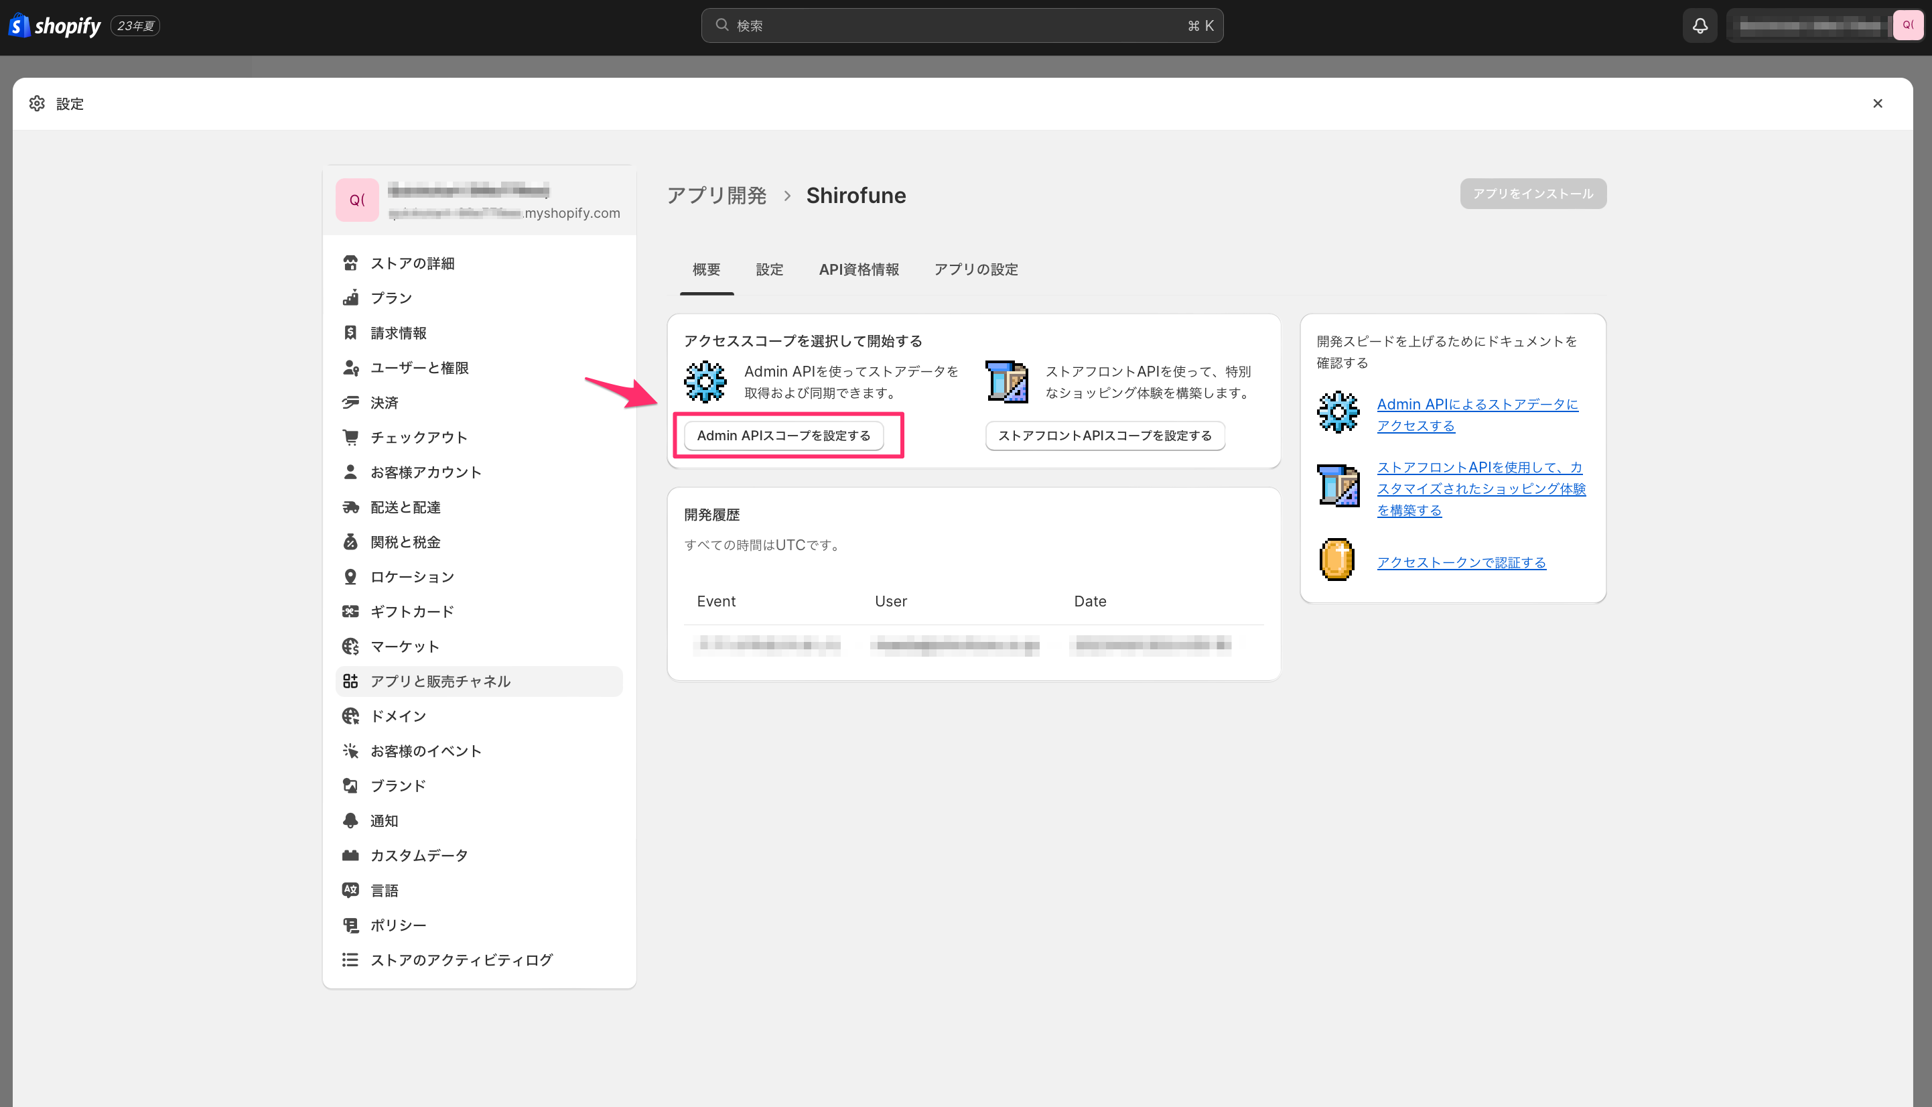Click the Event column header
This screenshot has height=1107, width=1932.
coord(716,601)
